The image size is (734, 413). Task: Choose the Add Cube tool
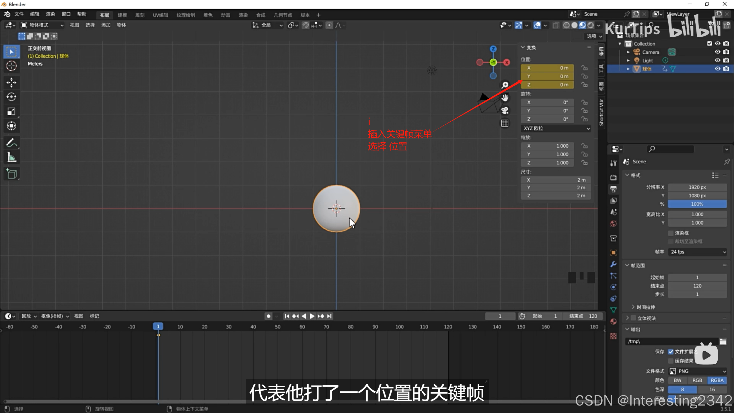pyautogui.click(x=11, y=174)
